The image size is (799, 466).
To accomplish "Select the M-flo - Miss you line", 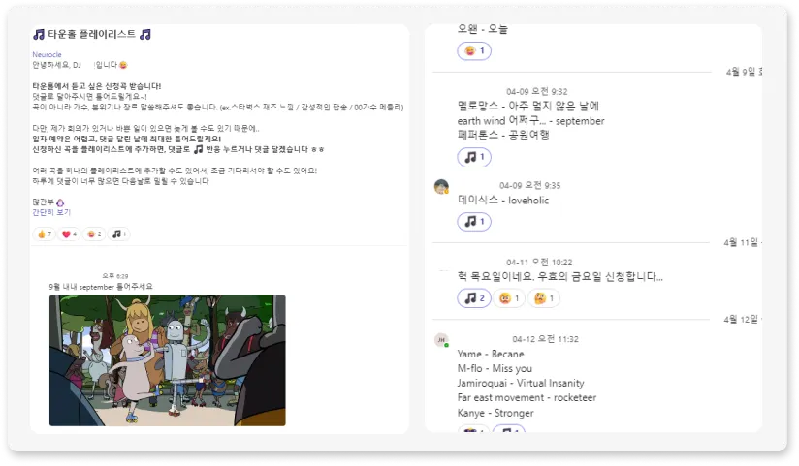I will tap(495, 369).
